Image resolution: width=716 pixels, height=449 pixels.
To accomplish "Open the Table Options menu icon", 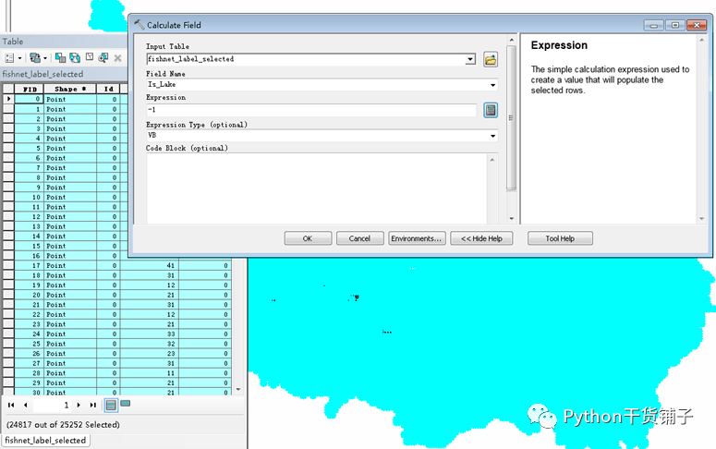I will pyautogui.click(x=9, y=58).
